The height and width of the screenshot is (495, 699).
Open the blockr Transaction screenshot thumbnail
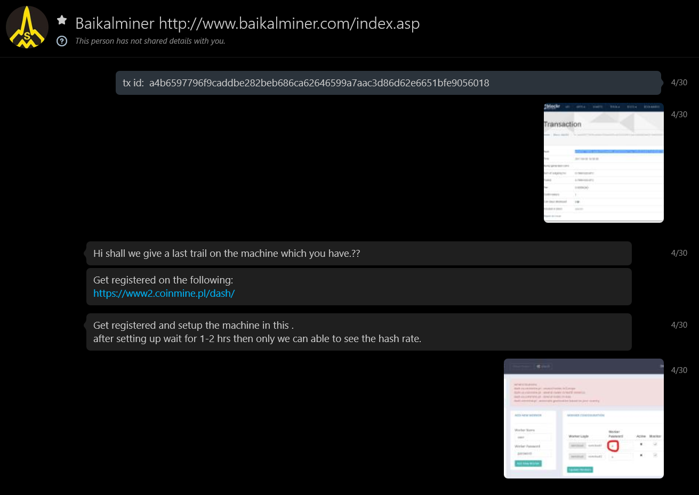coord(604,163)
